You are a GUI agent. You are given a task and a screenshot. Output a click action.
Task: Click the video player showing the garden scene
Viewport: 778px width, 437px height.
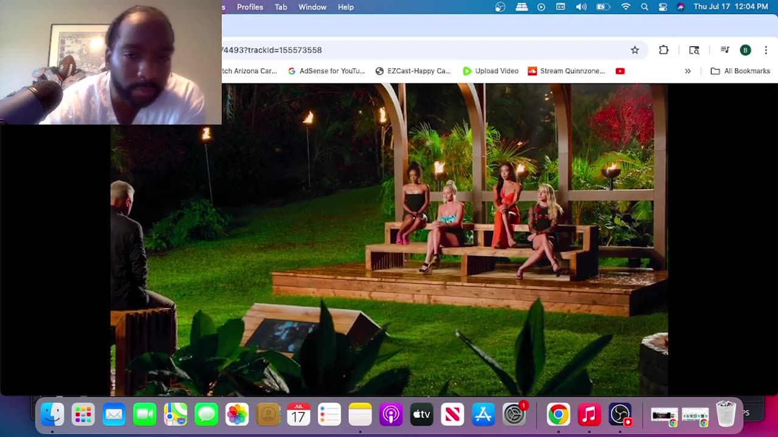coord(389,240)
